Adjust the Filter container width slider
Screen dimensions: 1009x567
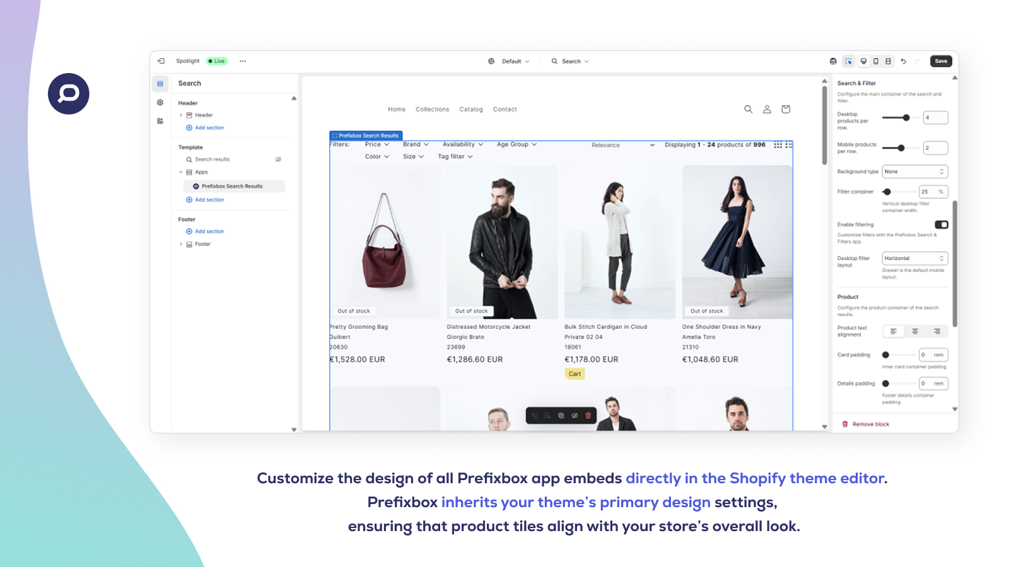coord(899,192)
